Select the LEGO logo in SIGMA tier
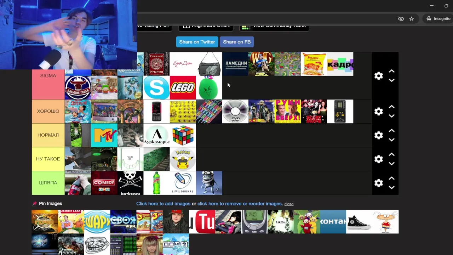 [183, 87]
